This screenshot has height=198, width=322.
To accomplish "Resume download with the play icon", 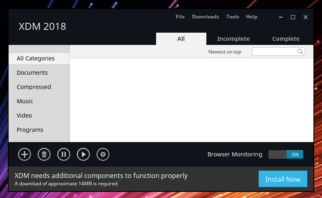I will point(83,154).
